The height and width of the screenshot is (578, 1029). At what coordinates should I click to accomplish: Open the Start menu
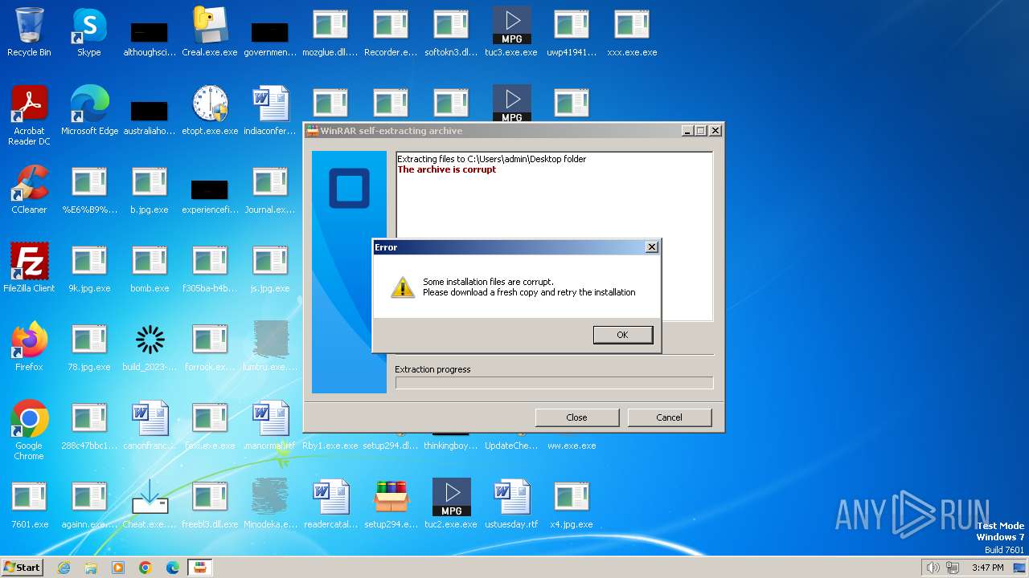coord(23,568)
